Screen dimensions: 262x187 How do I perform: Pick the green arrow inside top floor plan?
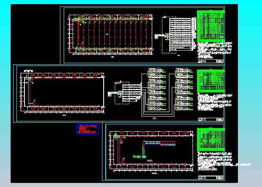[x=107, y=34]
